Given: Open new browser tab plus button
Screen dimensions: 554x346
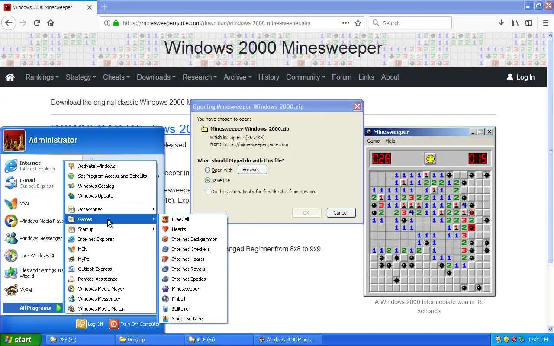Looking at the screenshot, I should click(104, 7).
